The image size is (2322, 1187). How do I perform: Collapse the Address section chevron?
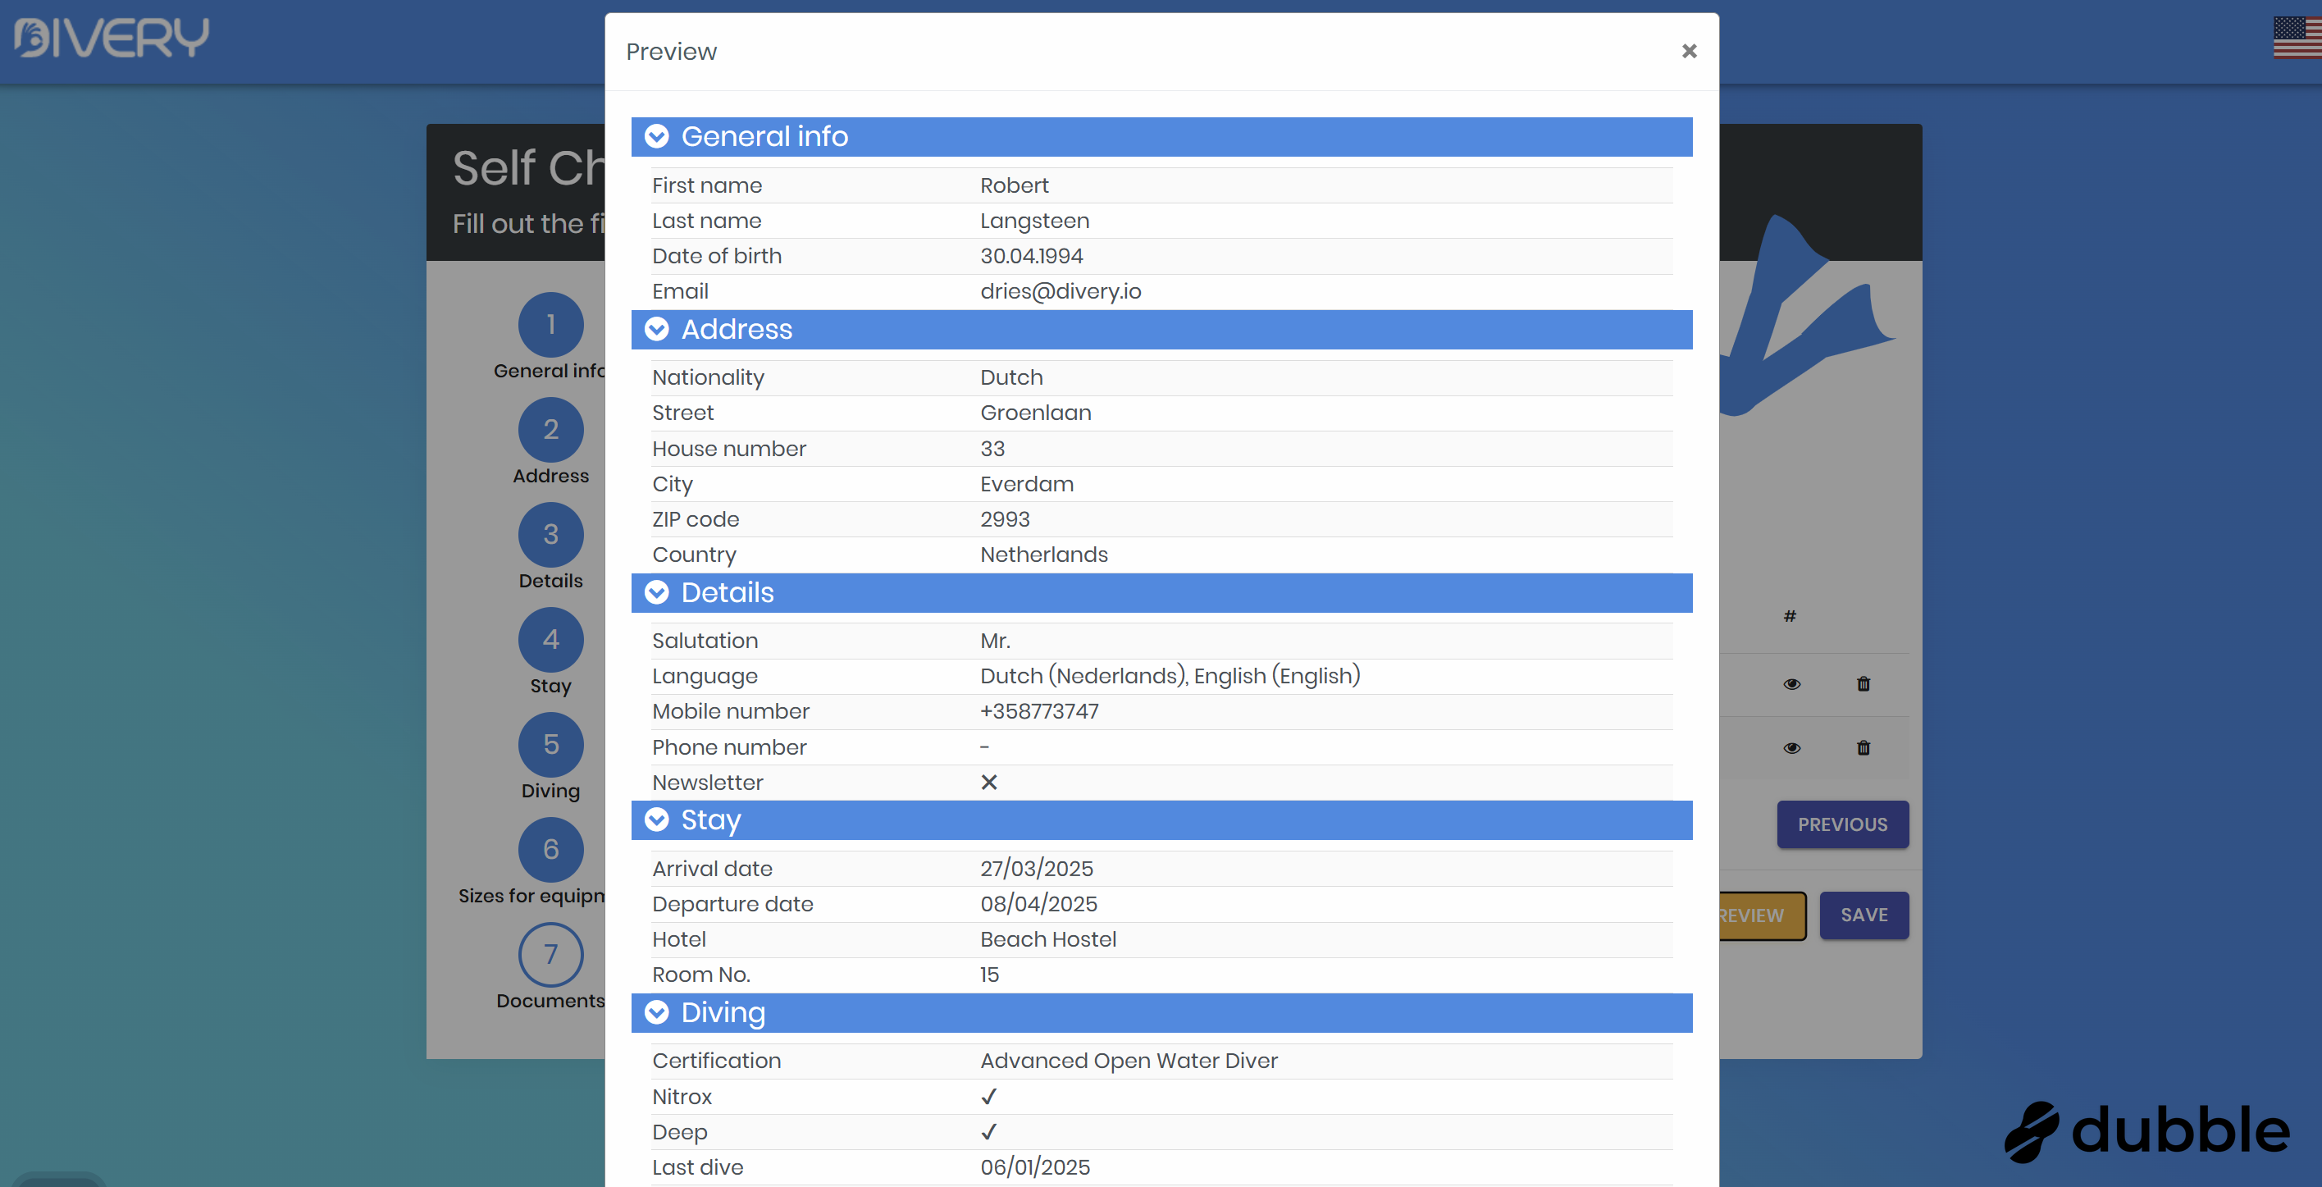[657, 329]
